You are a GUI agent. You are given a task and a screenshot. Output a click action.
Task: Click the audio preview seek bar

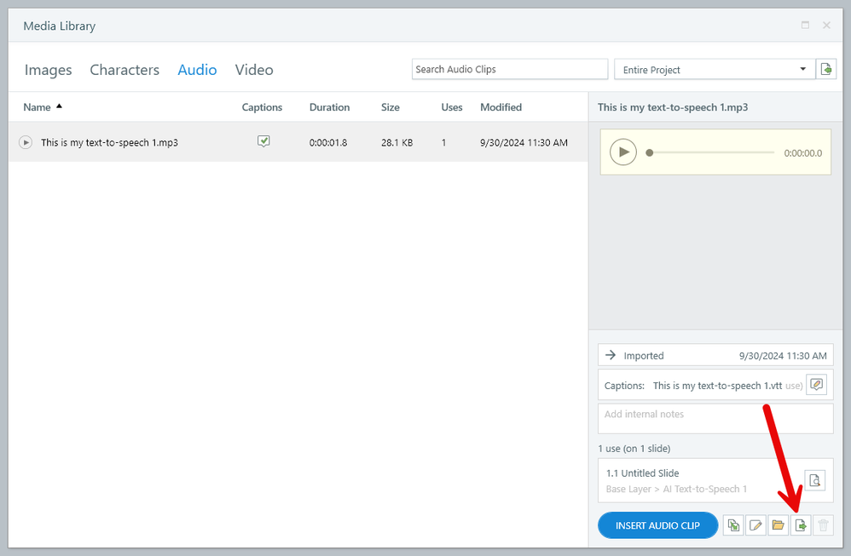click(712, 153)
